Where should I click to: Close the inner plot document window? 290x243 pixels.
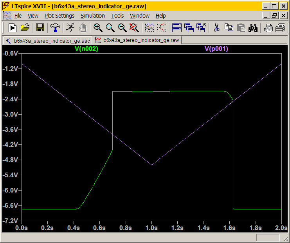click(283, 16)
